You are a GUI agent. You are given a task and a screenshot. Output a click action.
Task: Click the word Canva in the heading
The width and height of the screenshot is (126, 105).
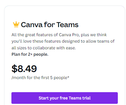(x=32, y=25)
